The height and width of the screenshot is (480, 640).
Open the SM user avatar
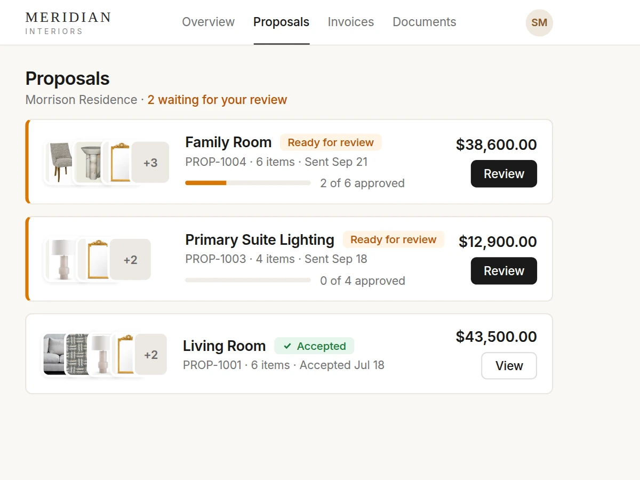click(539, 22)
